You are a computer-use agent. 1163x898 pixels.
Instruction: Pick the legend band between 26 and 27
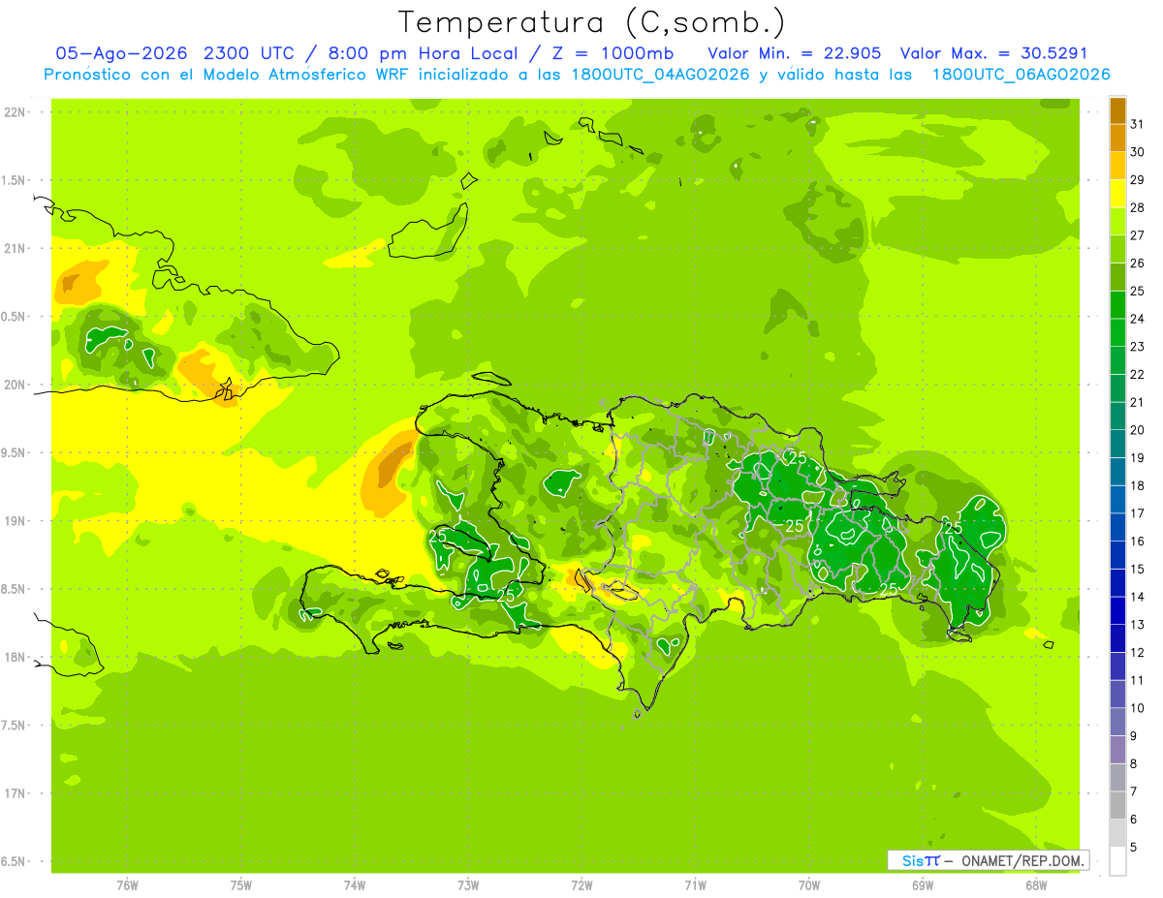(1117, 249)
